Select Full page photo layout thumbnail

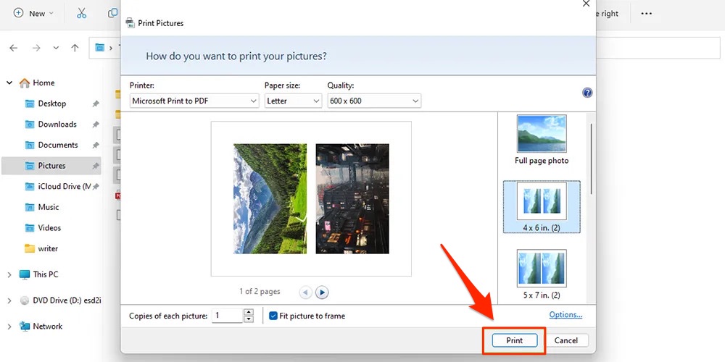coord(542,138)
